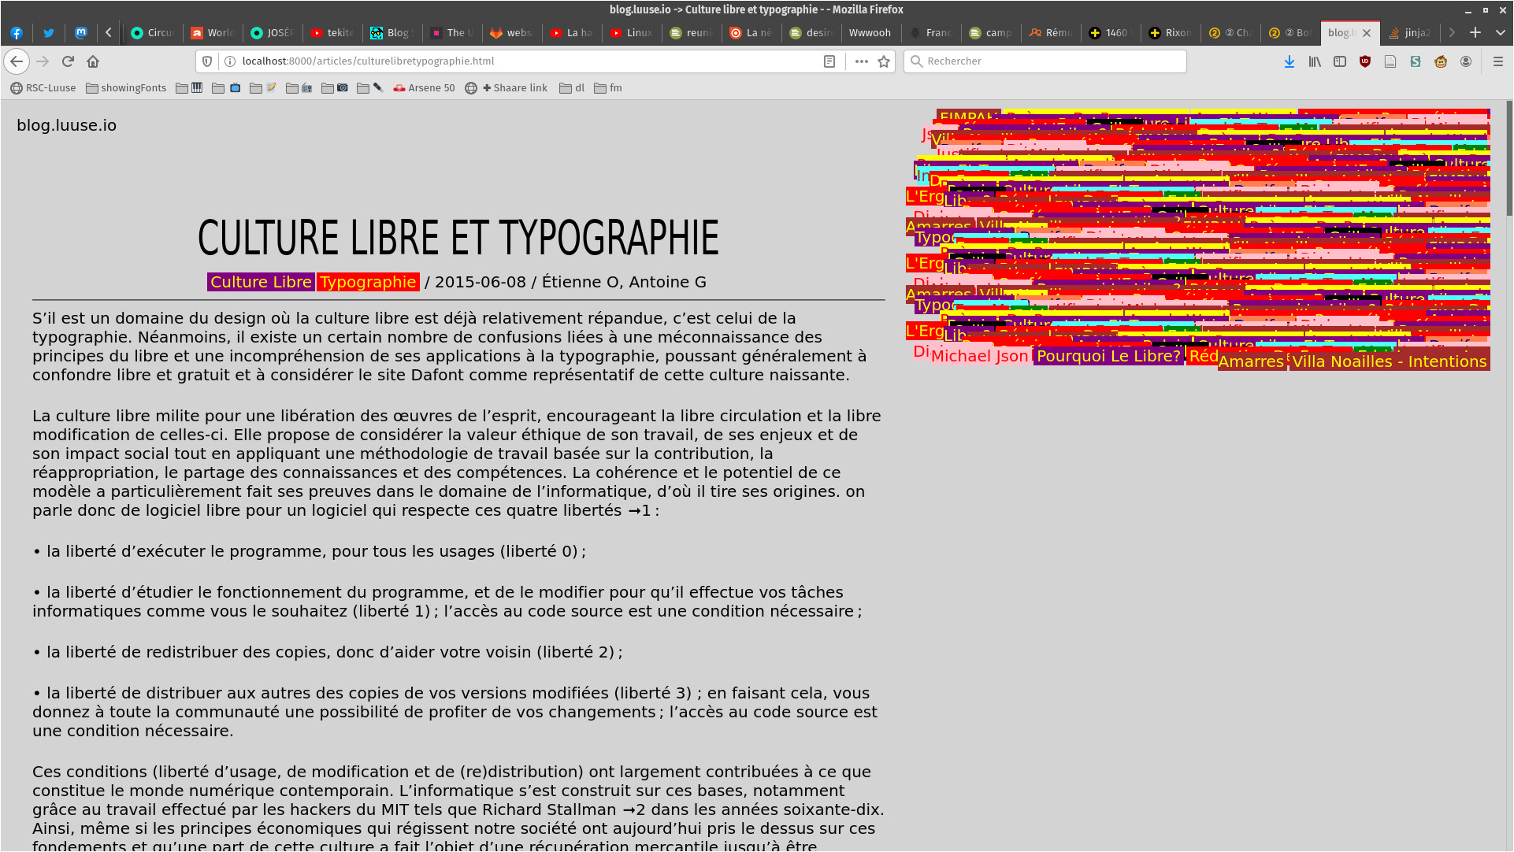This screenshot has width=1514, height=852.
Task: Open the Firefox hamburger menu
Action: [1498, 61]
